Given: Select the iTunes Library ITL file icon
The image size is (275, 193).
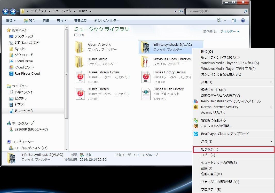Looking at the screenshot, I should click(80, 94).
